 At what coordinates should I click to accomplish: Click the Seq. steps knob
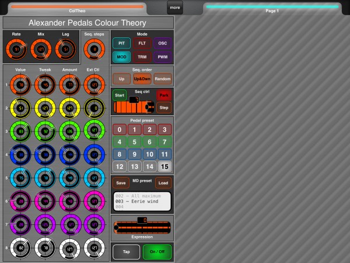tap(94, 49)
